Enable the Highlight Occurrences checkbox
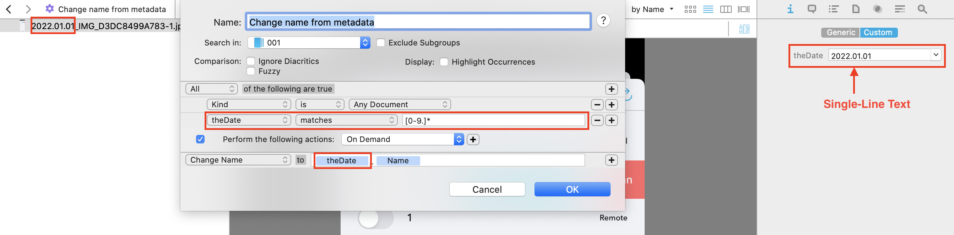Image resolution: width=954 pixels, height=235 pixels. [444, 62]
